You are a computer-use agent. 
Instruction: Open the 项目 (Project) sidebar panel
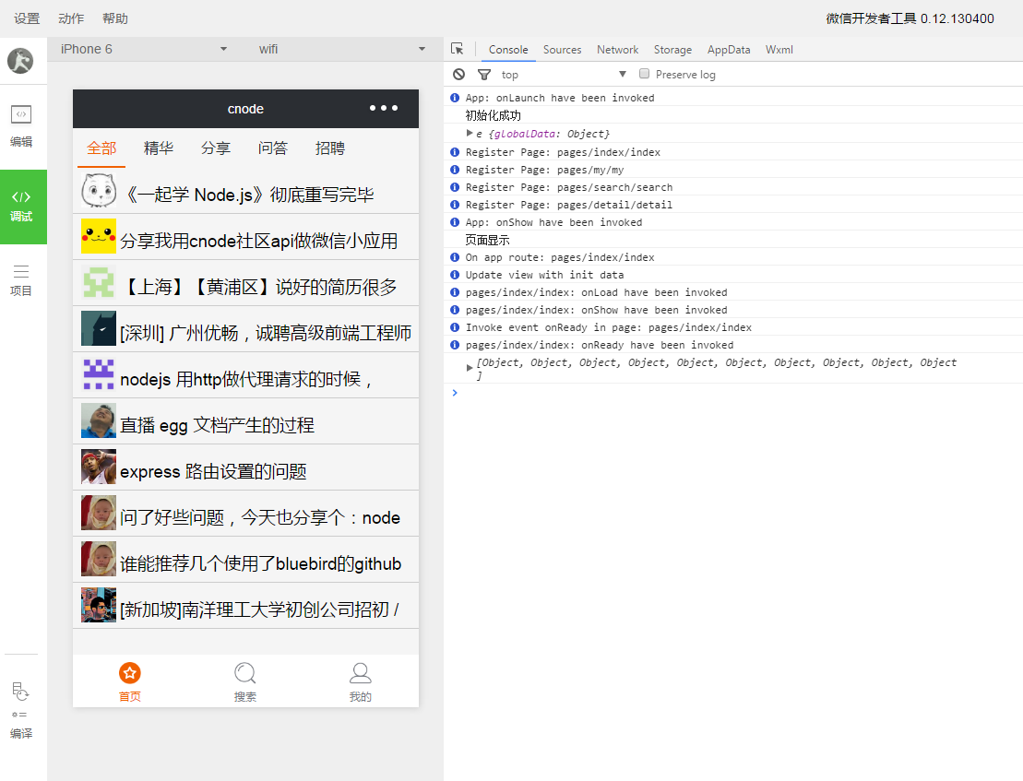pyautogui.click(x=21, y=279)
